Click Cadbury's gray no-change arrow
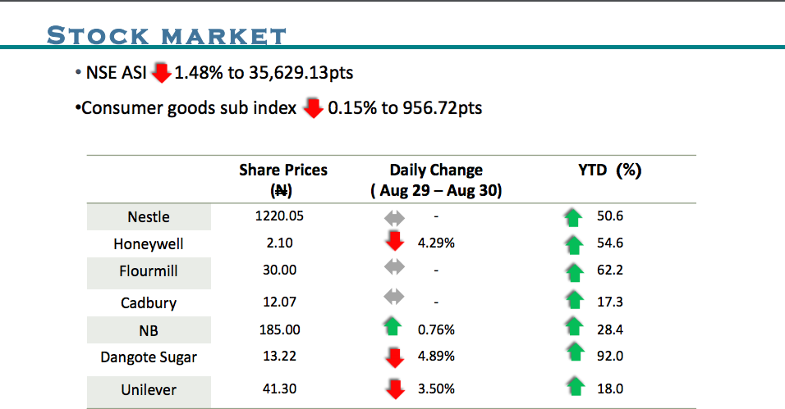The width and height of the screenshot is (785, 409). (x=395, y=297)
